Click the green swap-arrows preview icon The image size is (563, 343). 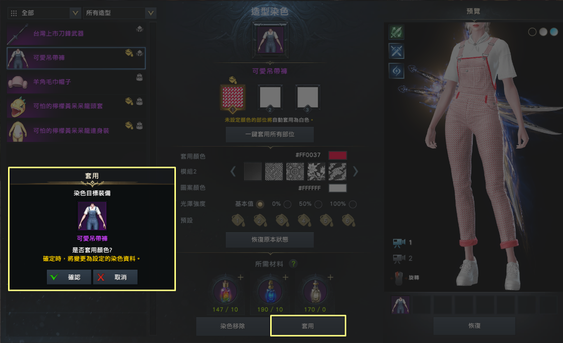point(396,32)
